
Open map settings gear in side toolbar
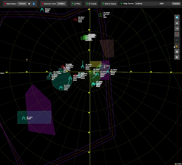(177, 57)
